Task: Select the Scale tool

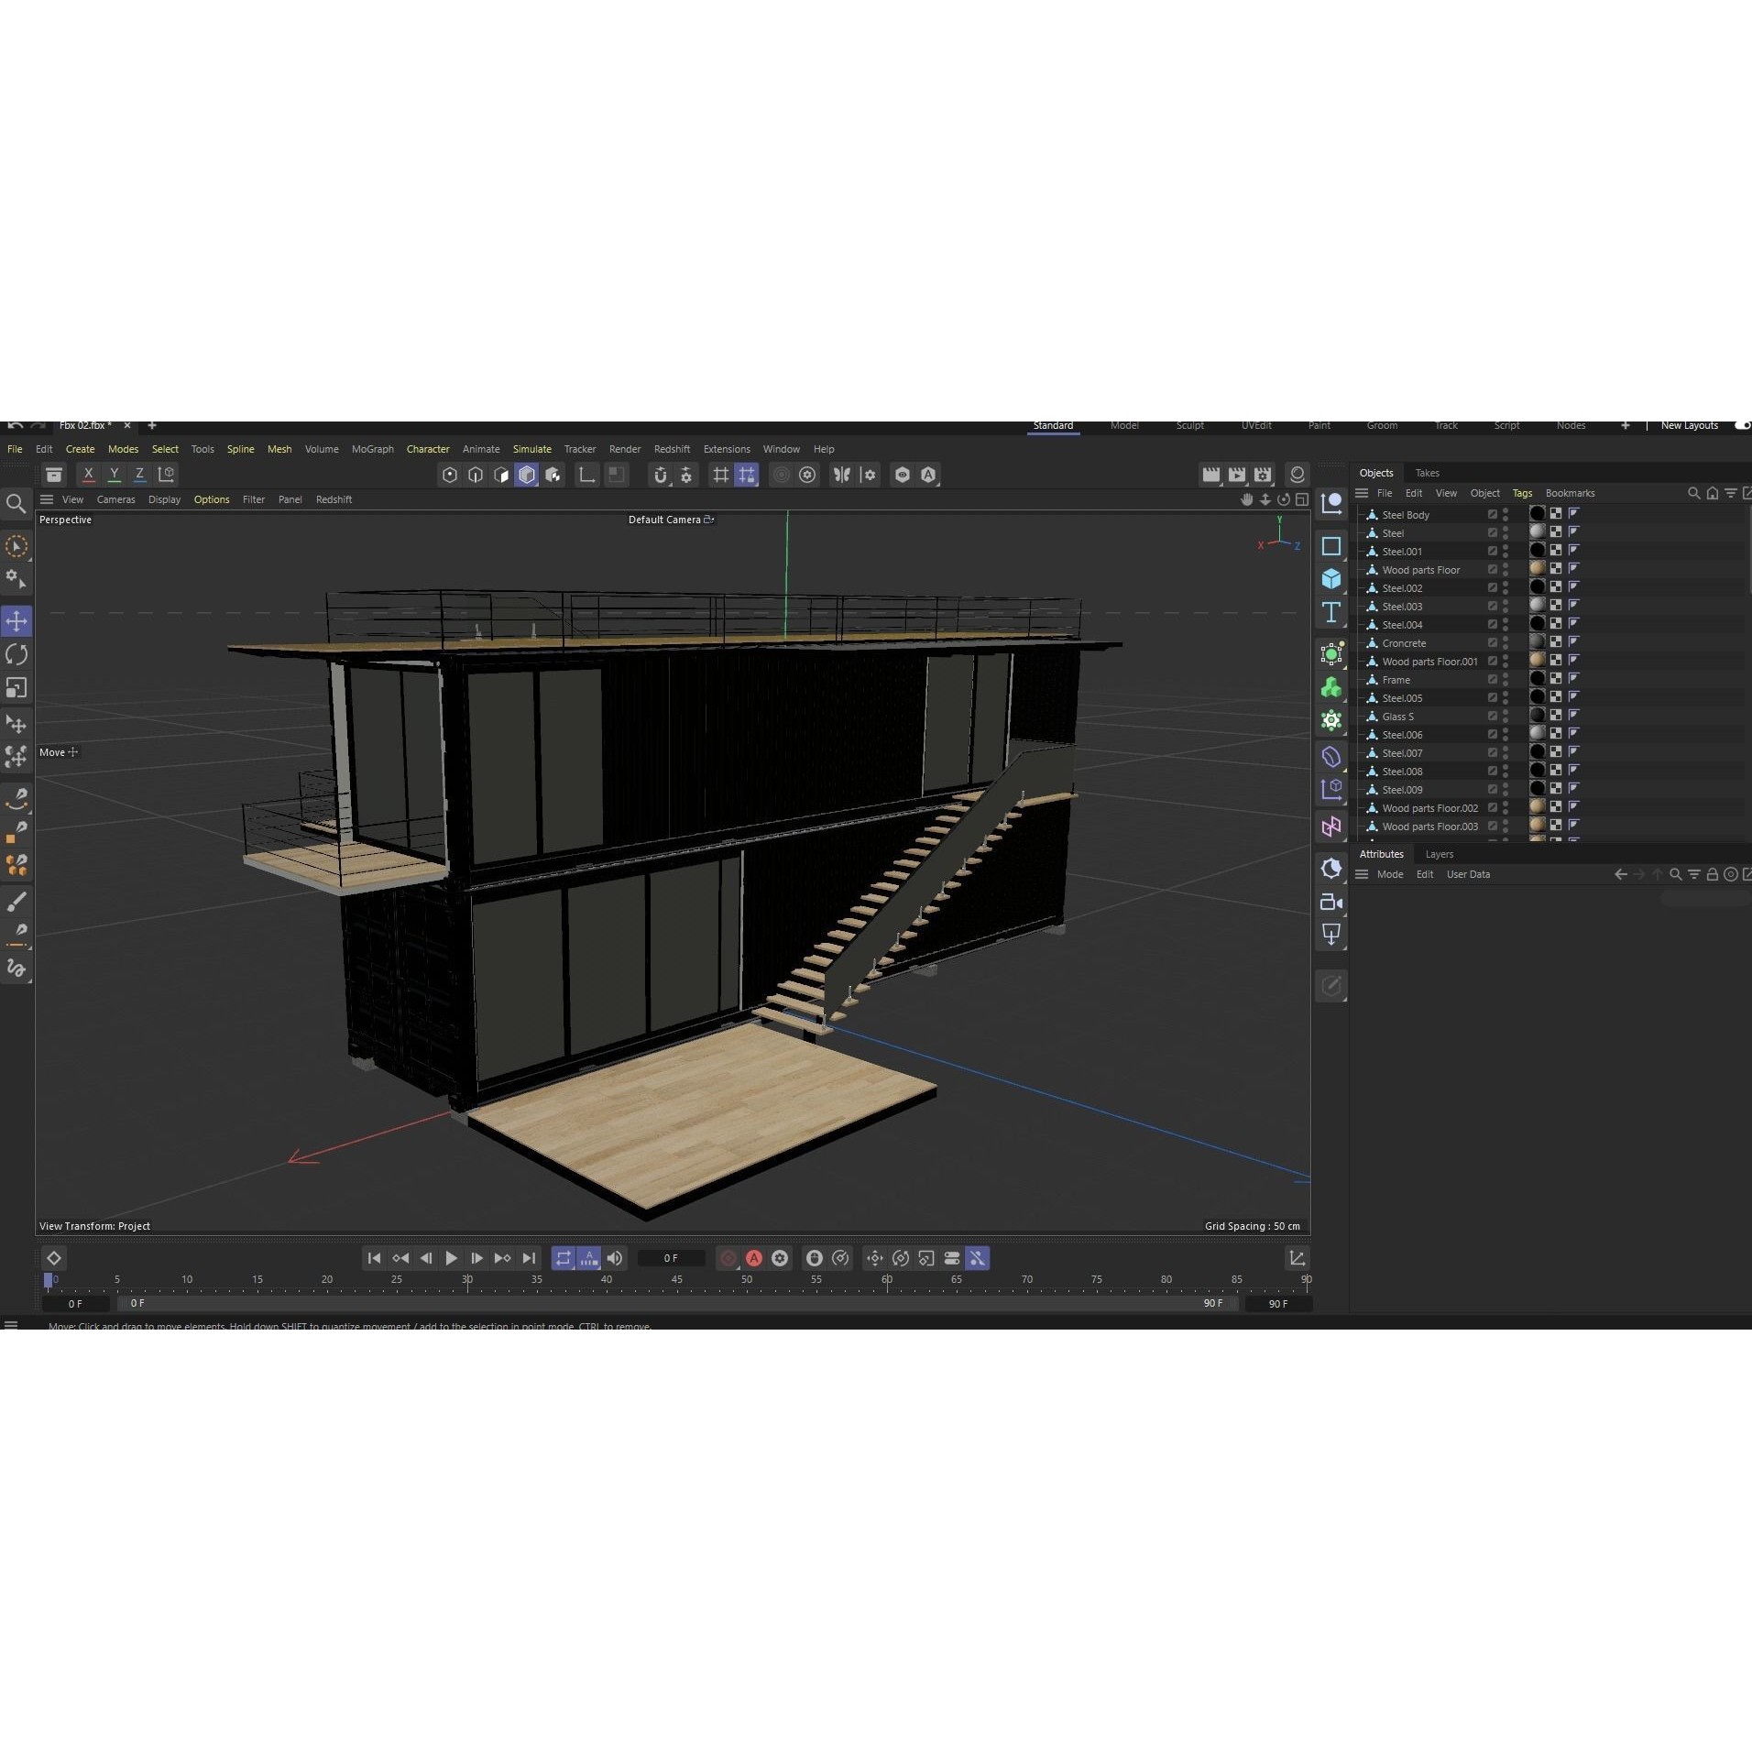Action: 16,686
